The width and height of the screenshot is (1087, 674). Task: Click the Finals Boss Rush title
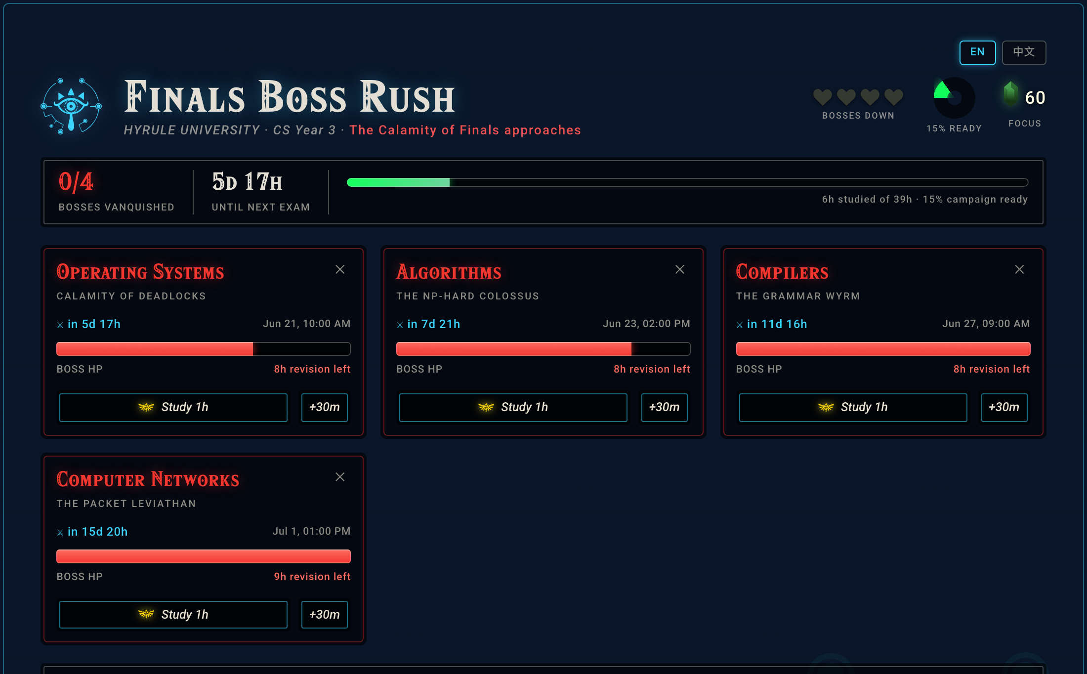pos(290,97)
